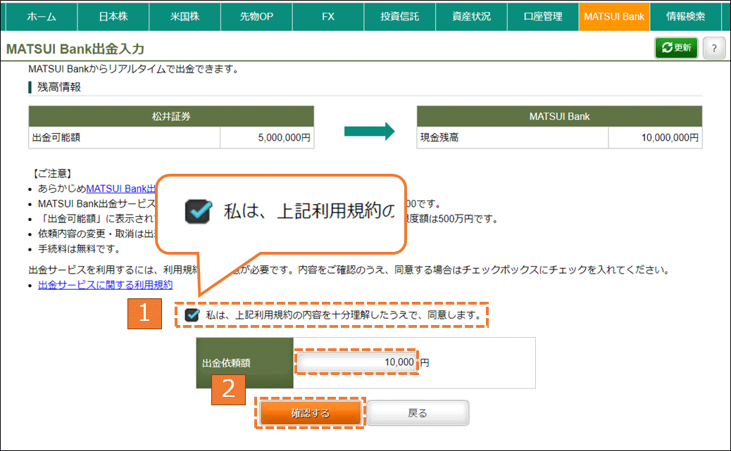Open the 情報検索 tab
Screen dimensions: 731x451
pyautogui.click(x=685, y=16)
